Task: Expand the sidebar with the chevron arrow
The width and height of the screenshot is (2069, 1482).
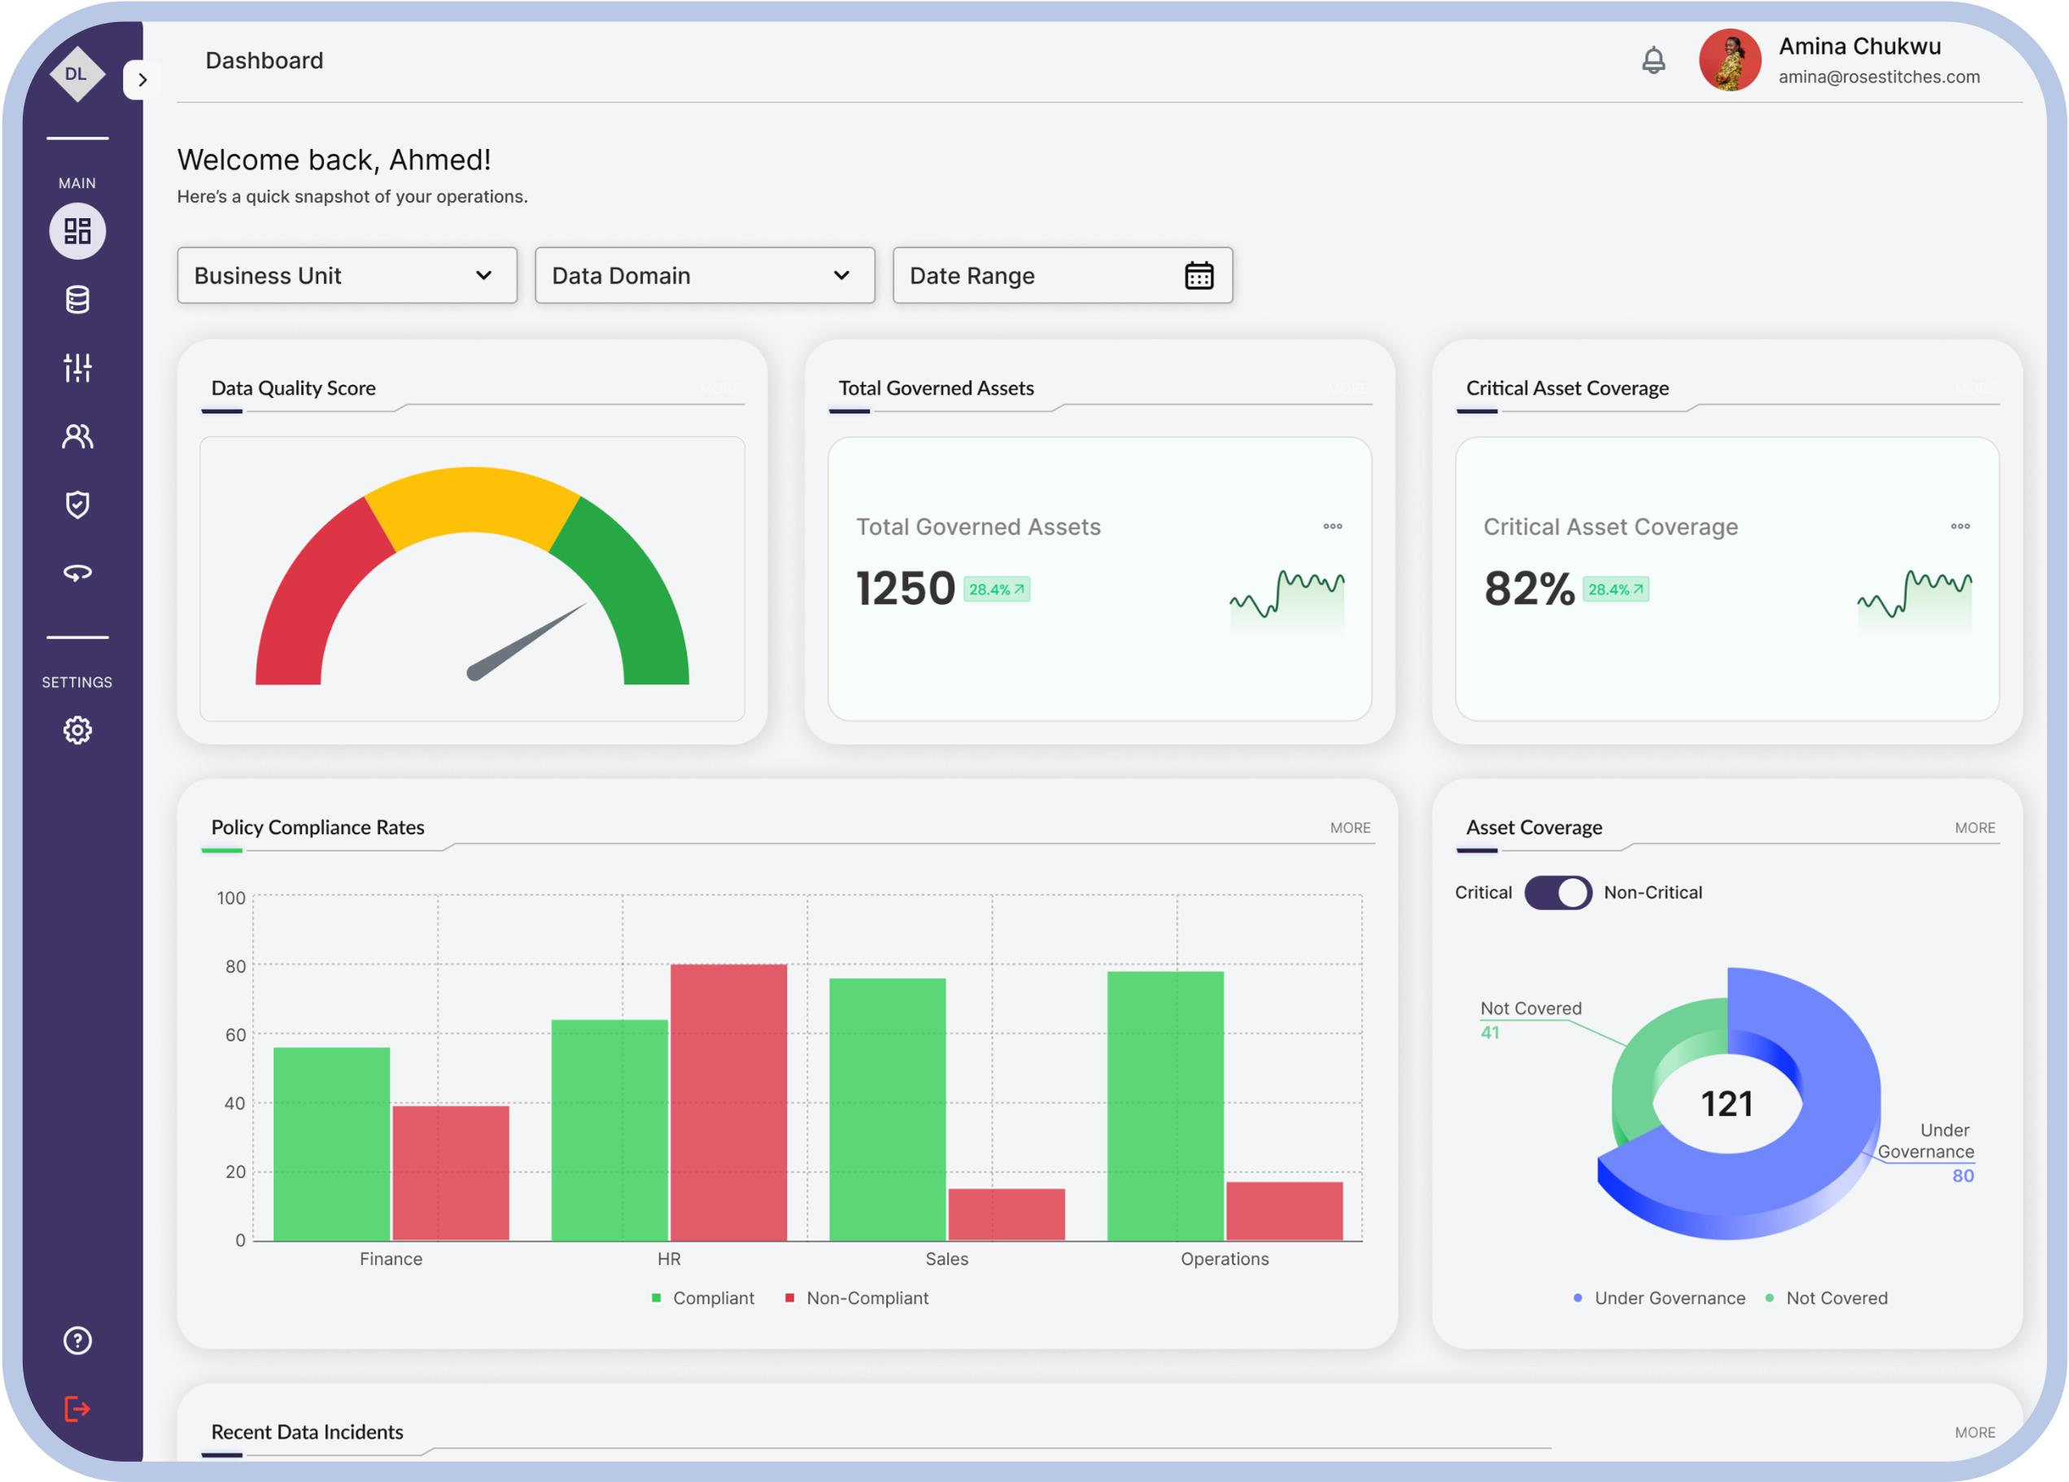Action: coord(142,81)
